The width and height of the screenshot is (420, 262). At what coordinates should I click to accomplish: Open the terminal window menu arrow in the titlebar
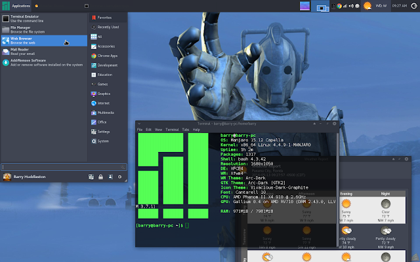139,124
